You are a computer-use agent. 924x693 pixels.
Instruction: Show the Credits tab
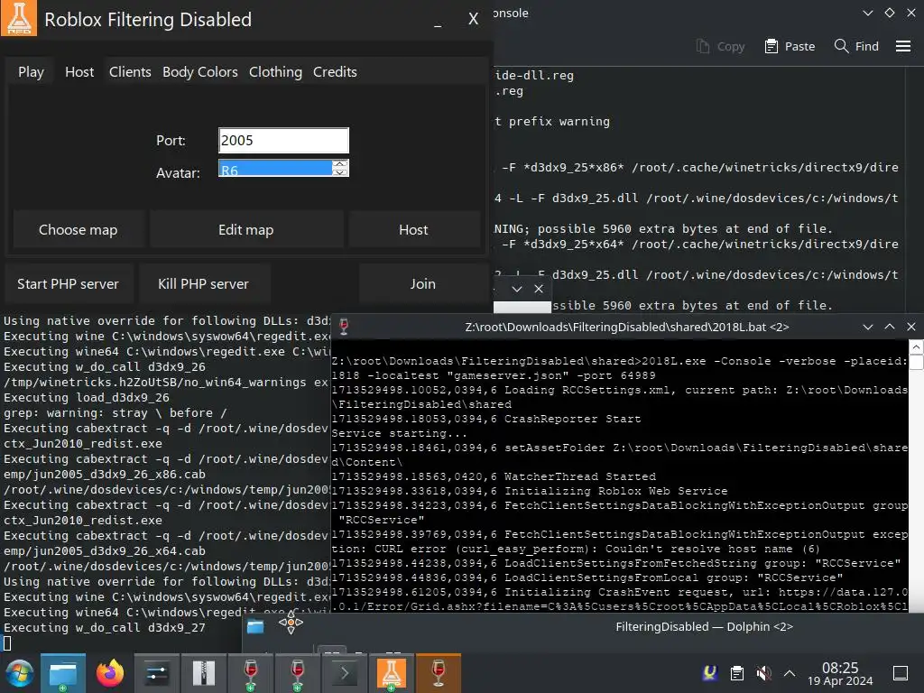point(335,72)
